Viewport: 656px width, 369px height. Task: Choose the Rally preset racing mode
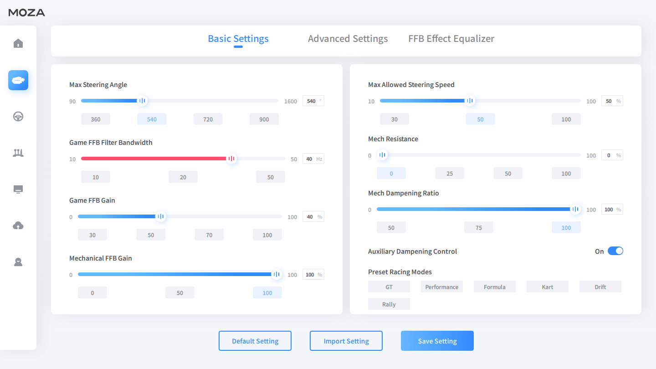389,304
